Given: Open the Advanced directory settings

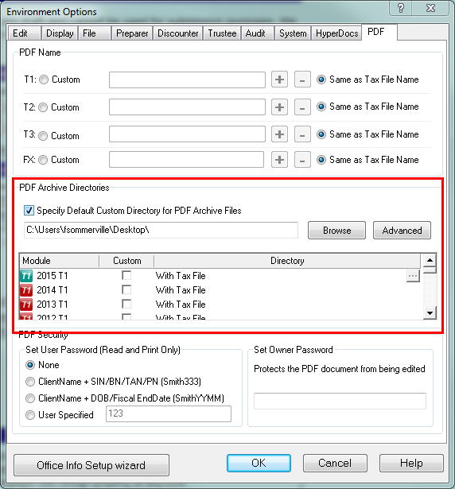Looking at the screenshot, I should (x=402, y=231).
